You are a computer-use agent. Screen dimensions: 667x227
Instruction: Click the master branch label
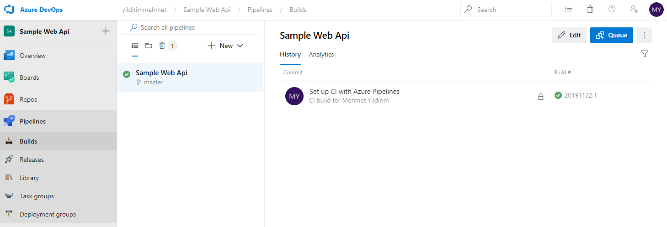pos(154,83)
